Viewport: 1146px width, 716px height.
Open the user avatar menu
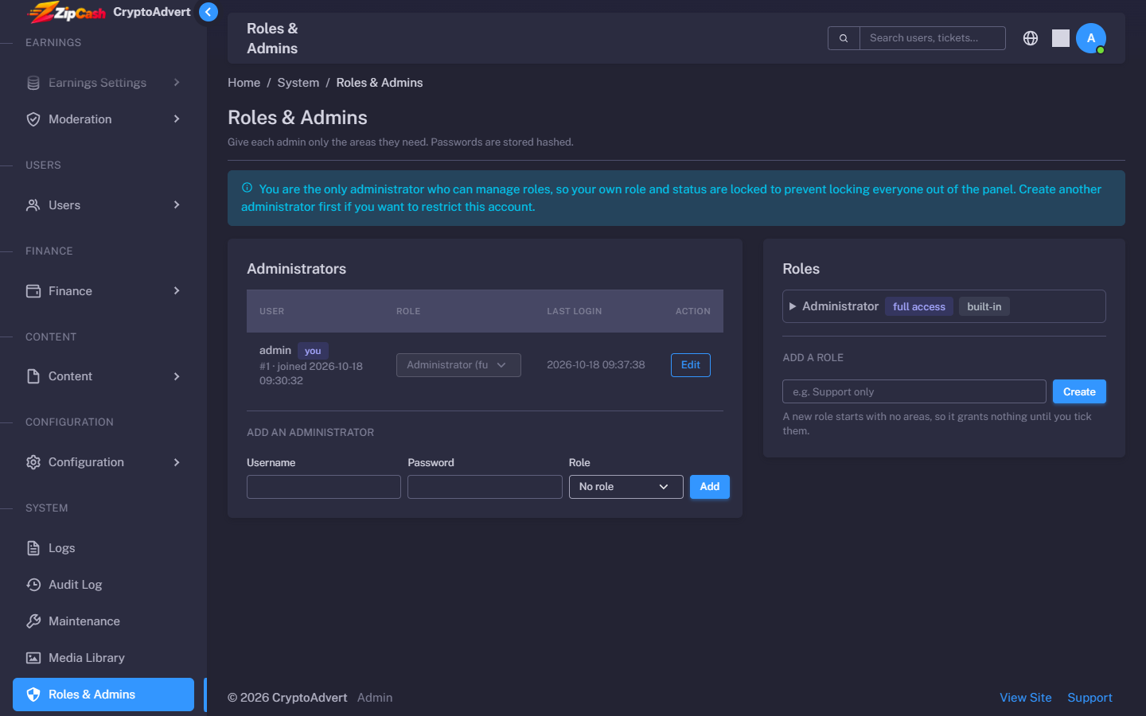pyautogui.click(x=1091, y=38)
